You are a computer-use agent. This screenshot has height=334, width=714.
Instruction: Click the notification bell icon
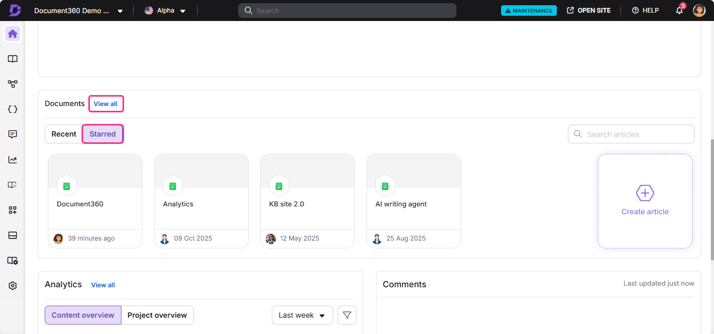point(679,10)
